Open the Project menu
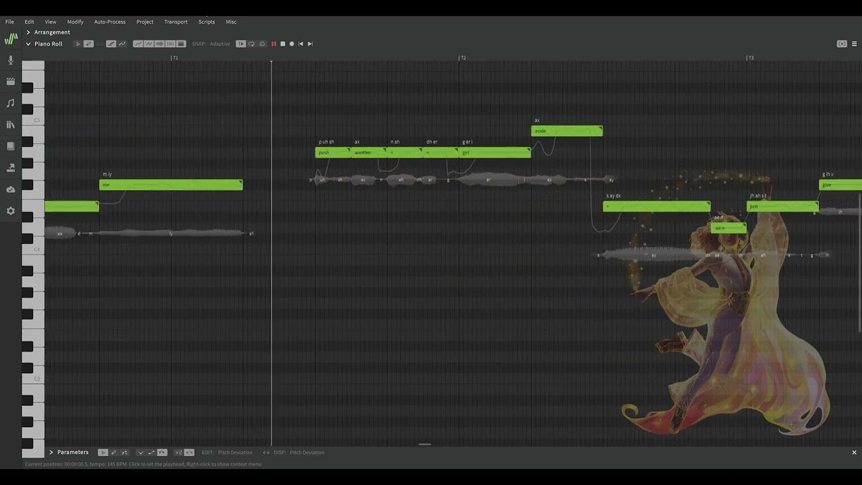This screenshot has width=862, height=485. coord(145,22)
